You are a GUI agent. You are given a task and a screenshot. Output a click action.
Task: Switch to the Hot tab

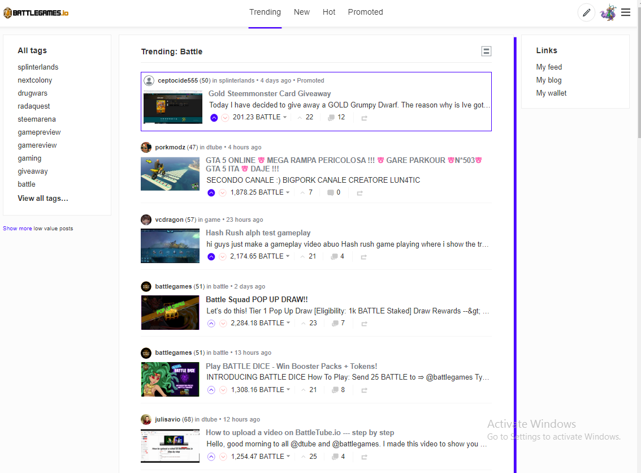tap(328, 12)
